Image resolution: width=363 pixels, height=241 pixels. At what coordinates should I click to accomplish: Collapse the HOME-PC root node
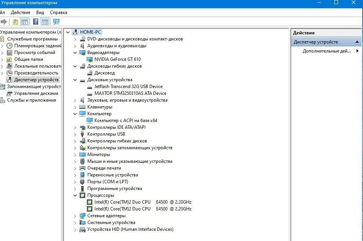point(68,32)
